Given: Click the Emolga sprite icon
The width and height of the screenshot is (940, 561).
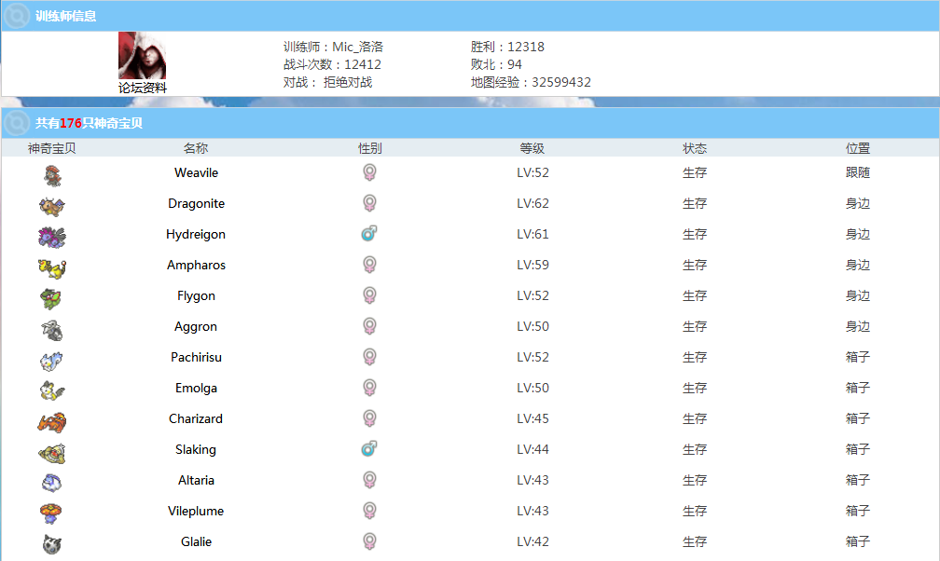Looking at the screenshot, I should 52,390.
